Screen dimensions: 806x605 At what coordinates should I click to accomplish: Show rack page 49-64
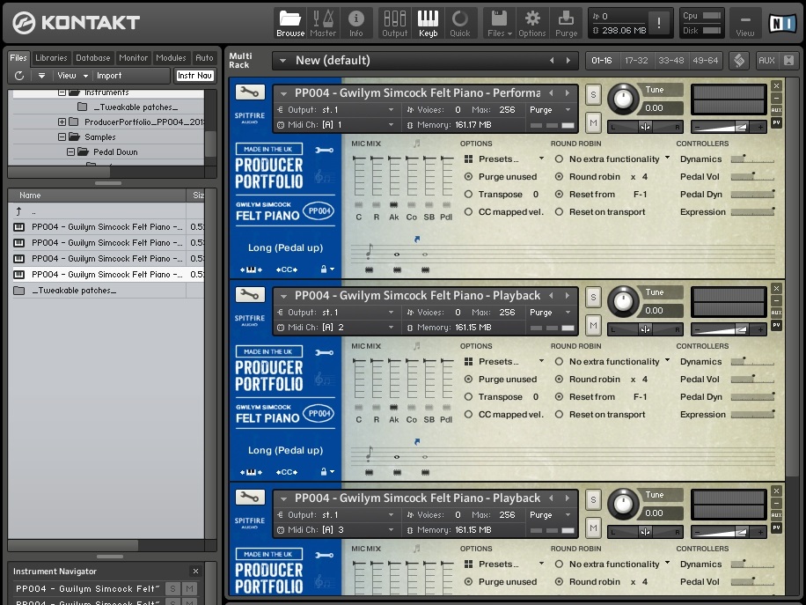(x=706, y=60)
